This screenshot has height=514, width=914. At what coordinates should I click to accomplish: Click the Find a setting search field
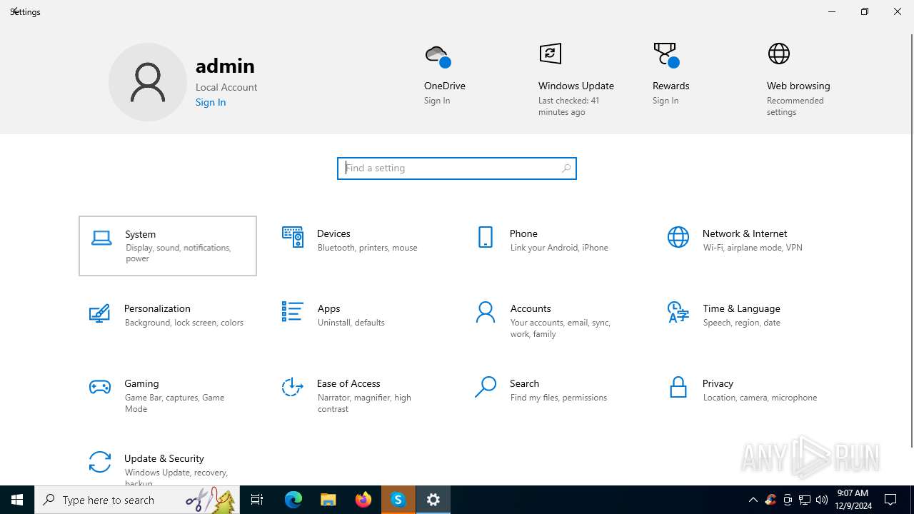coord(457,168)
